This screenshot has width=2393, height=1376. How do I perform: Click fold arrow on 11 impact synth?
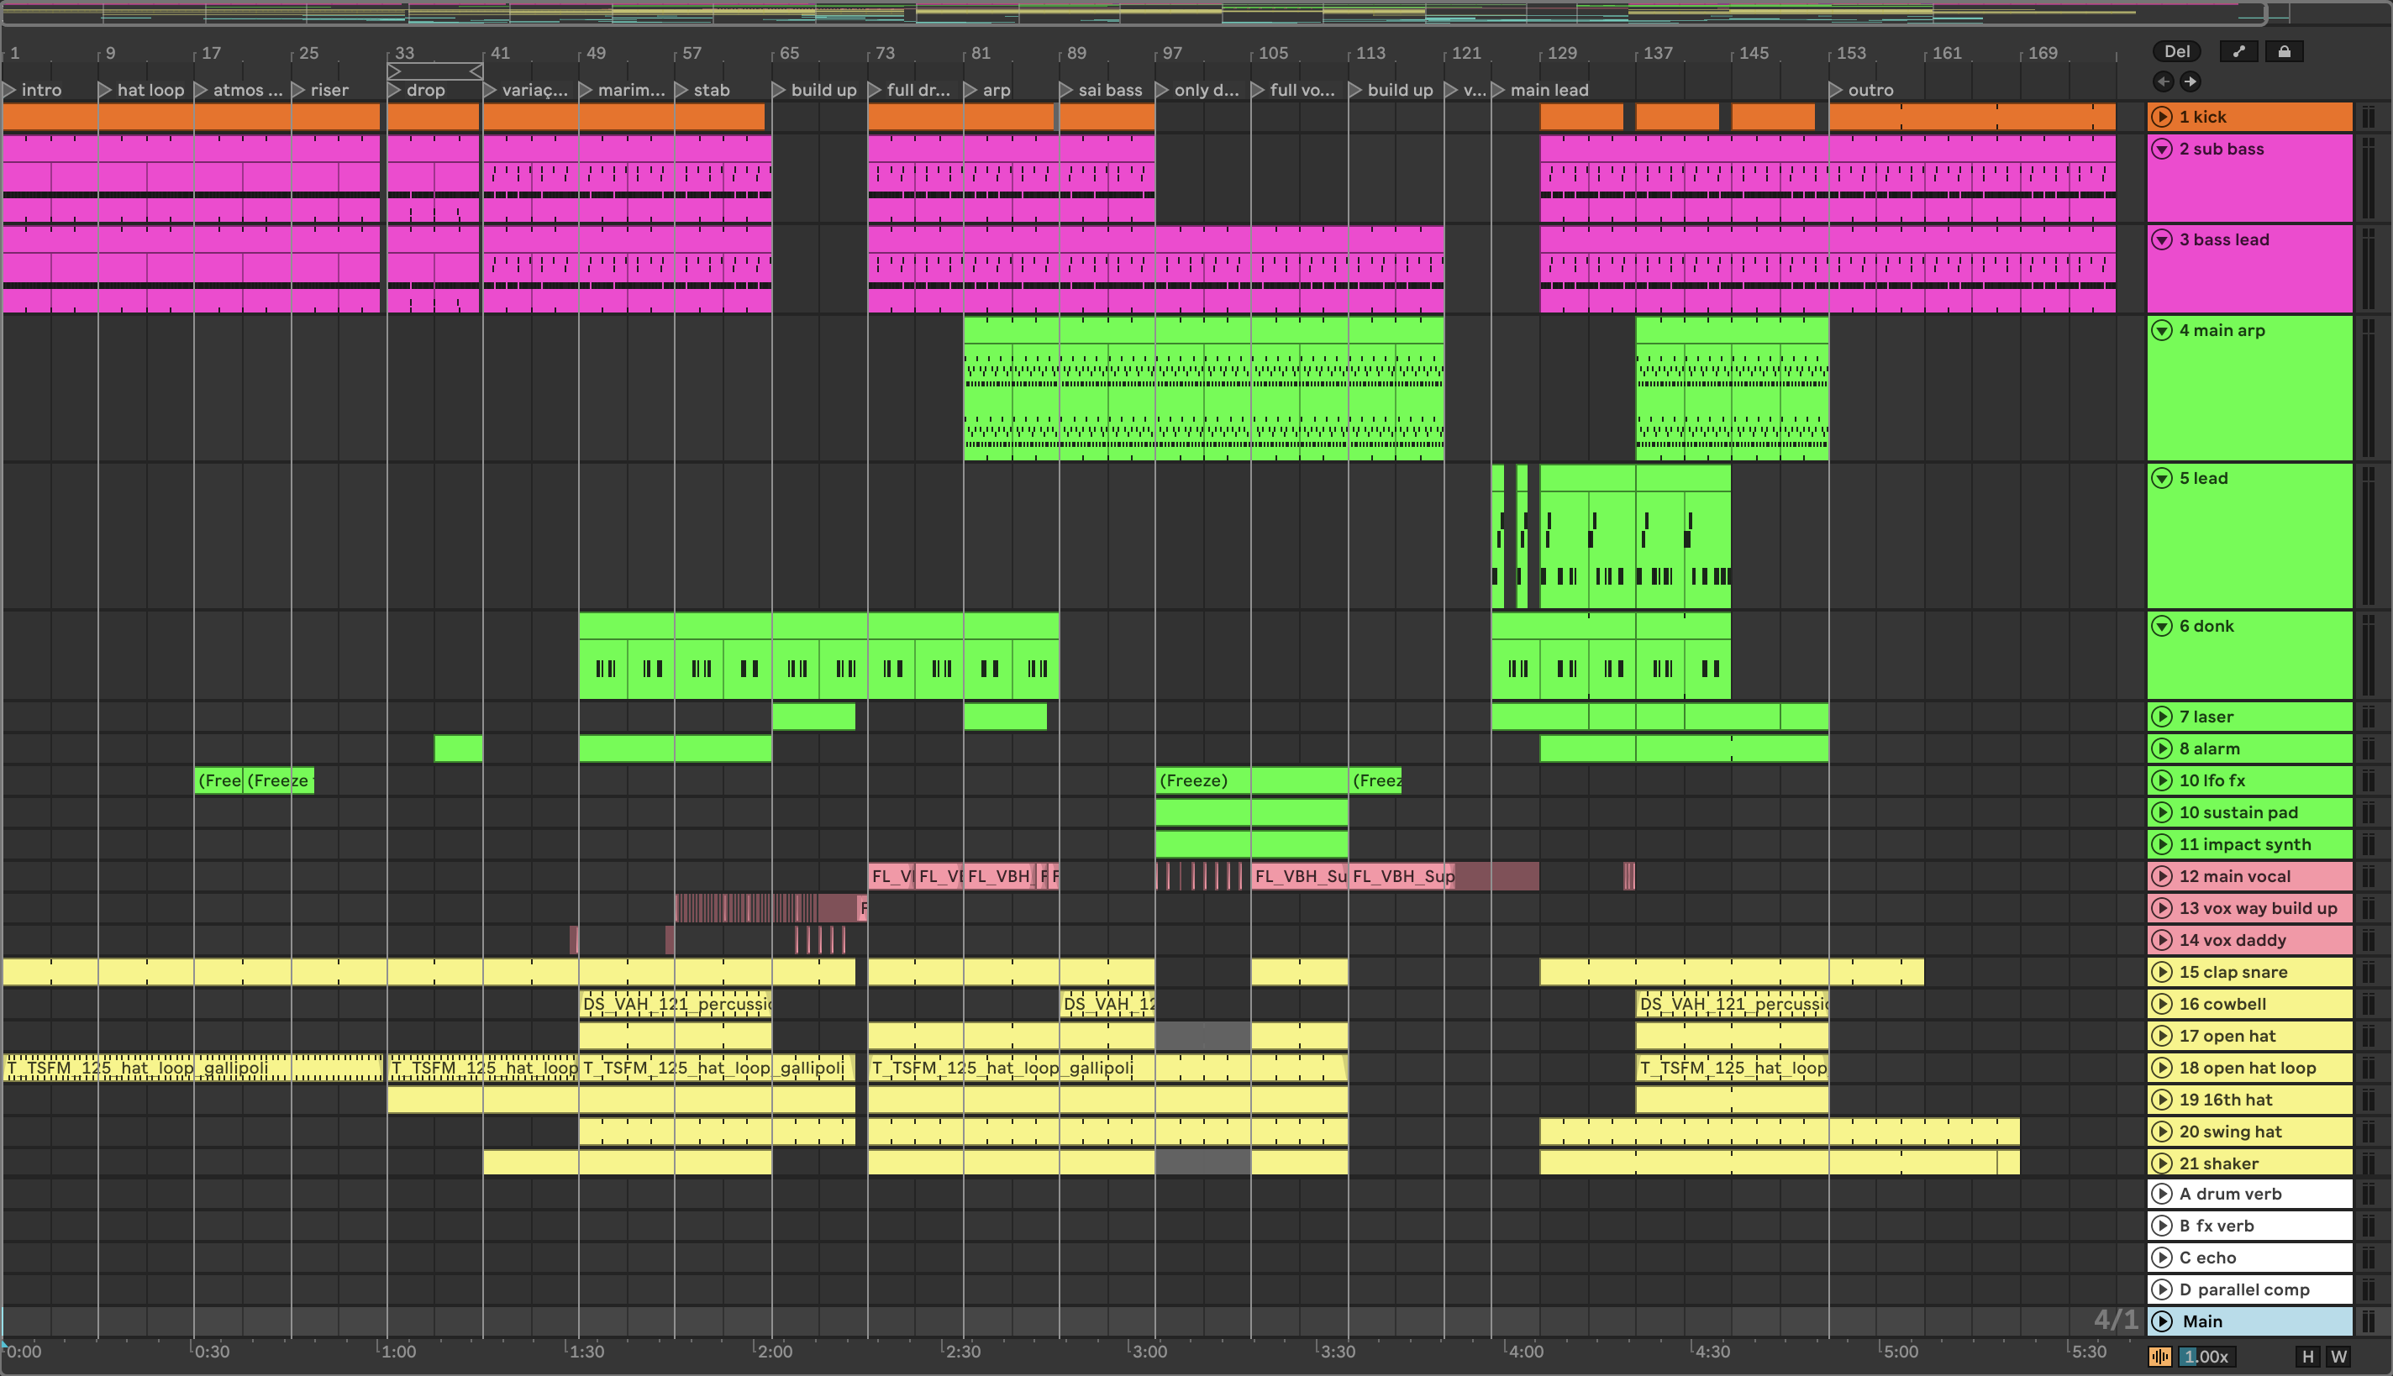[2161, 845]
